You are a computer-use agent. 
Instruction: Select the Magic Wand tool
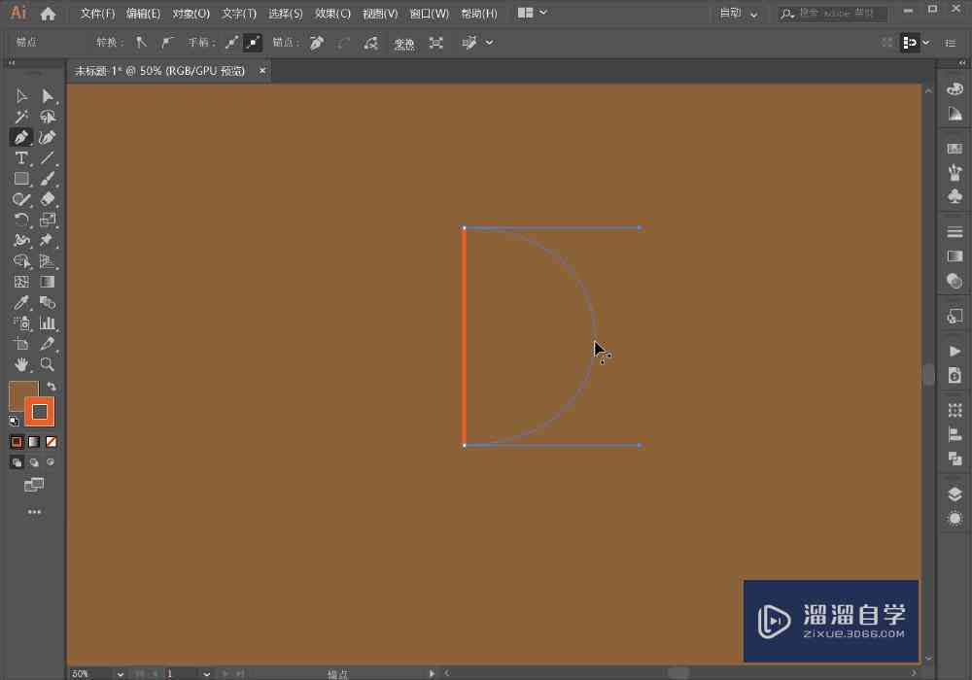[x=21, y=117]
